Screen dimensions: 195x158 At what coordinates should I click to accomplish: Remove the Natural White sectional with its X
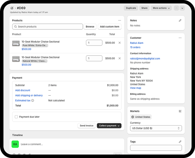pyautogui.click(x=119, y=58)
